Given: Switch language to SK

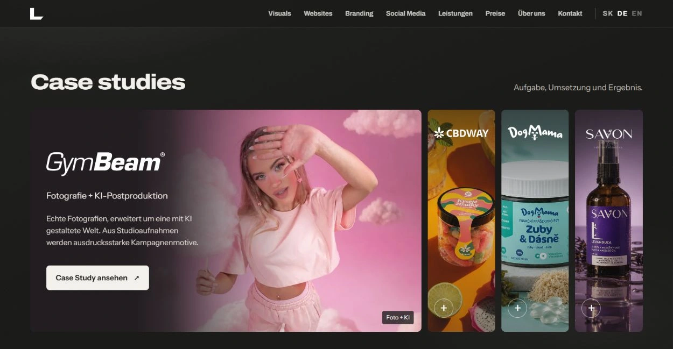Looking at the screenshot, I should tap(608, 13).
